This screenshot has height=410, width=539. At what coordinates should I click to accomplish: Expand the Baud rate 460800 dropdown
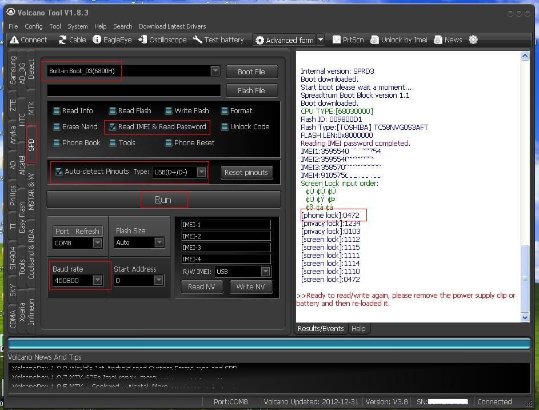pyautogui.click(x=98, y=280)
